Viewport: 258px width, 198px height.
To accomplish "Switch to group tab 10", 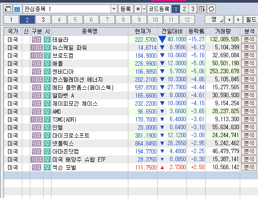I will click(x=155, y=20).
